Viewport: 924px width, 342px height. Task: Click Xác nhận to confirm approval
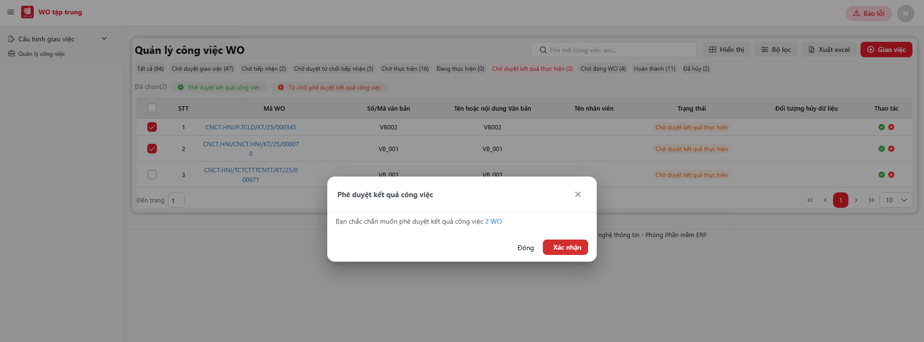pos(565,247)
